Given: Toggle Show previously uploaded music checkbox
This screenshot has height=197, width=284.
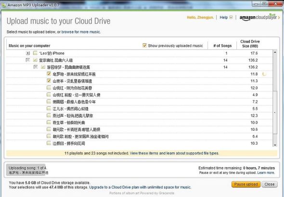Looking at the screenshot, I should coord(144,45).
